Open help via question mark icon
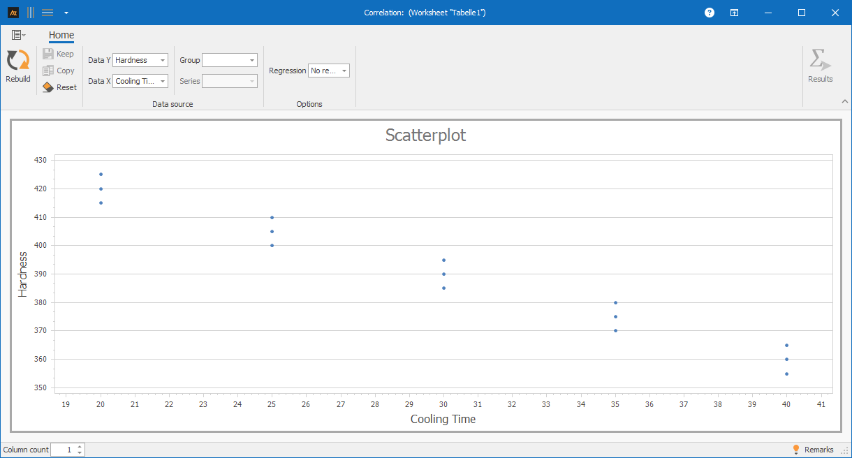Viewport: 852px width, 458px height. (x=710, y=13)
